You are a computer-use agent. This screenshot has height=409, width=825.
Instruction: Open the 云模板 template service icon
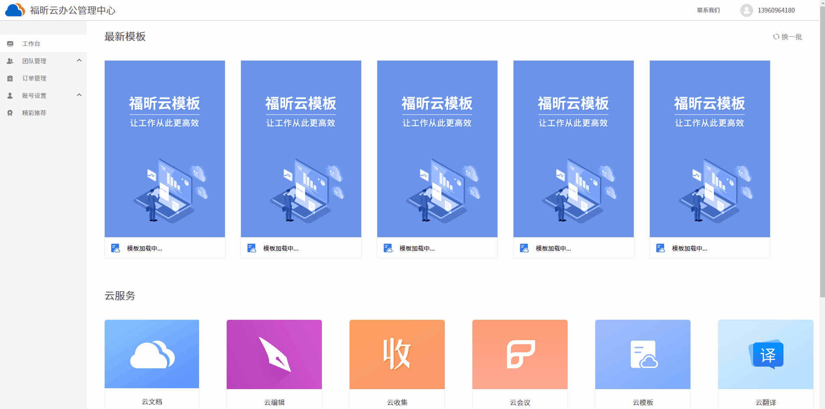pyautogui.click(x=642, y=354)
